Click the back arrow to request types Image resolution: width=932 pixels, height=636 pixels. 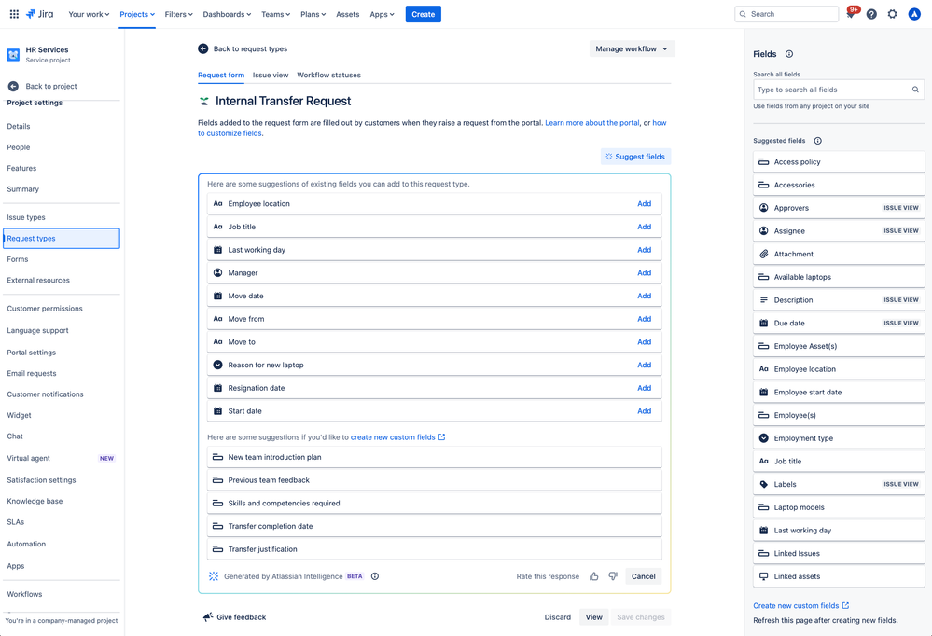click(203, 48)
